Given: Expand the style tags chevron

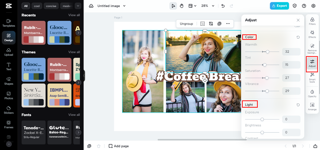Looking at the screenshot, I should click(x=78, y=6).
